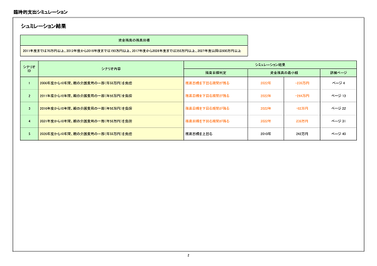Click the 資金残高の残高目標 header box
The width and height of the screenshot is (377, 266).
(134, 40)
